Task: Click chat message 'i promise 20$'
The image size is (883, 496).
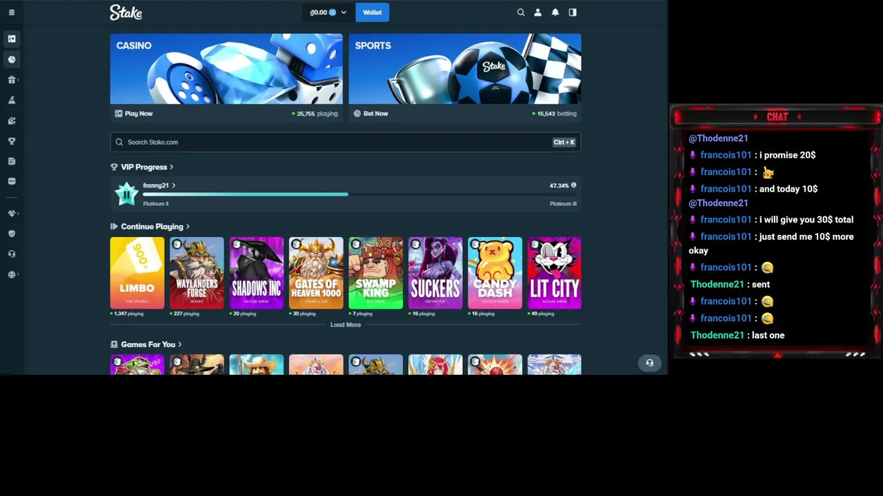Action: tap(787, 155)
